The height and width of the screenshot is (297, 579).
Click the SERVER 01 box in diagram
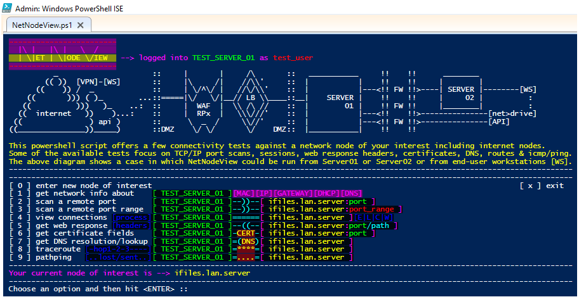pyautogui.click(x=335, y=103)
